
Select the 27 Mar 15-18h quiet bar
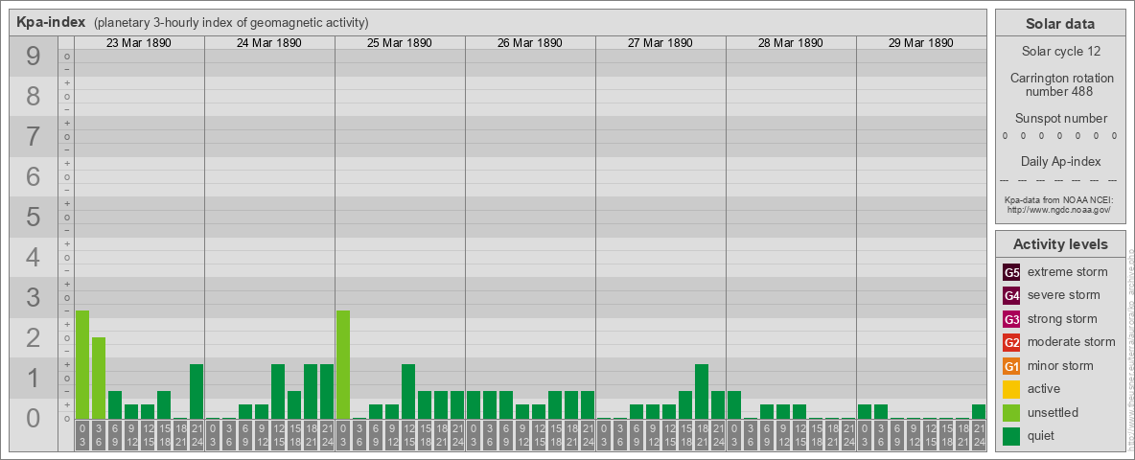pyautogui.click(x=684, y=405)
